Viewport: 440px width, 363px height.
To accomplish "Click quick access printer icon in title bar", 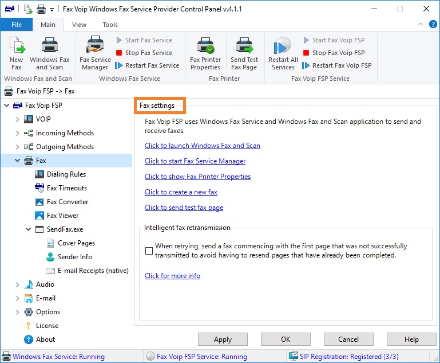I will (x=41, y=9).
